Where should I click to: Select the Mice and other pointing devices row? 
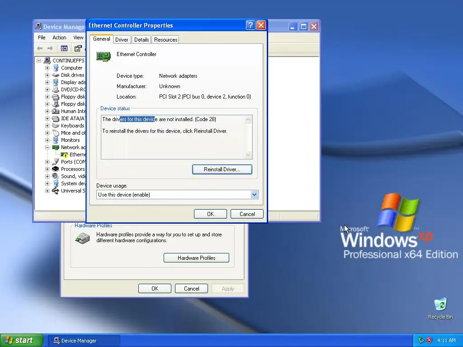(x=69, y=133)
